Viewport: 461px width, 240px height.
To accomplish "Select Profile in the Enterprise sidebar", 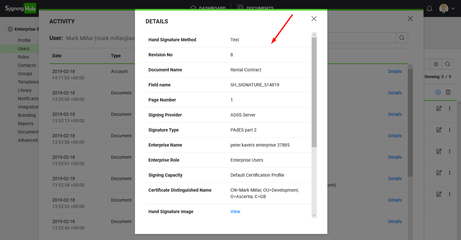I will coord(24,40).
